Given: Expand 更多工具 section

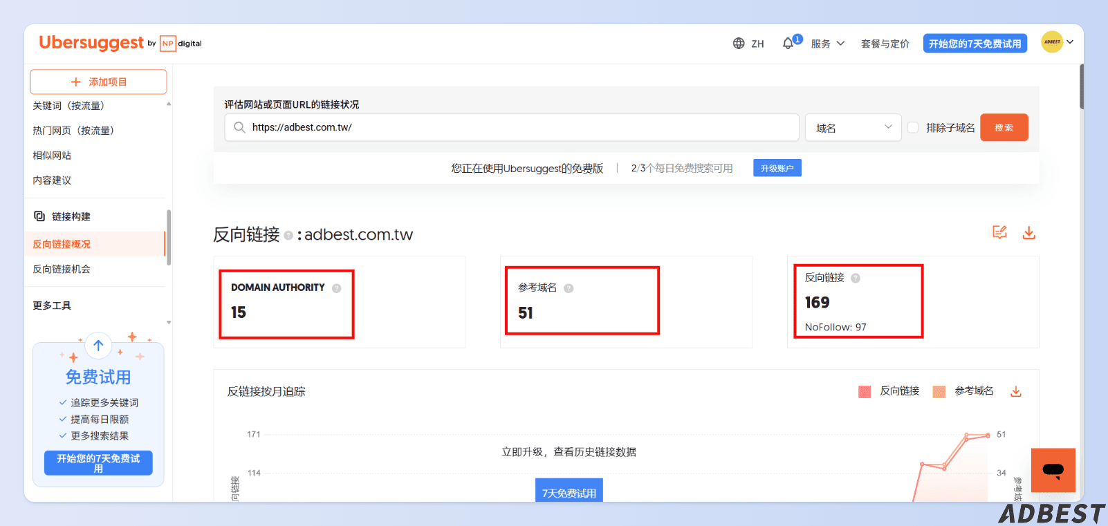Looking at the screenshot, I should (x=52, y=306).
